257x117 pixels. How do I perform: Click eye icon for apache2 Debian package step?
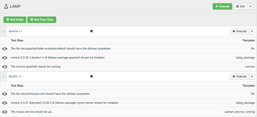(5, 58)
